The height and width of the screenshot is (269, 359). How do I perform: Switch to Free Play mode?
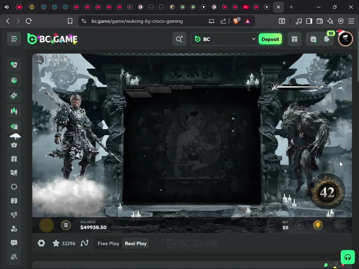(x=108, y=244)
